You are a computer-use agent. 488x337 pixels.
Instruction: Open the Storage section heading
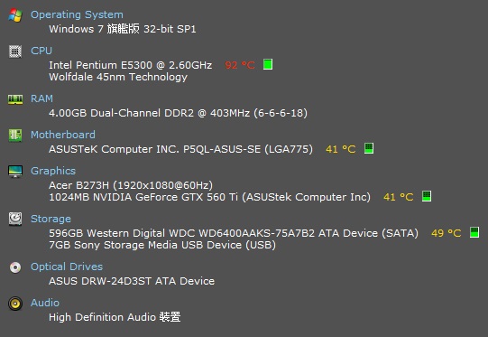tap(51, 219)
